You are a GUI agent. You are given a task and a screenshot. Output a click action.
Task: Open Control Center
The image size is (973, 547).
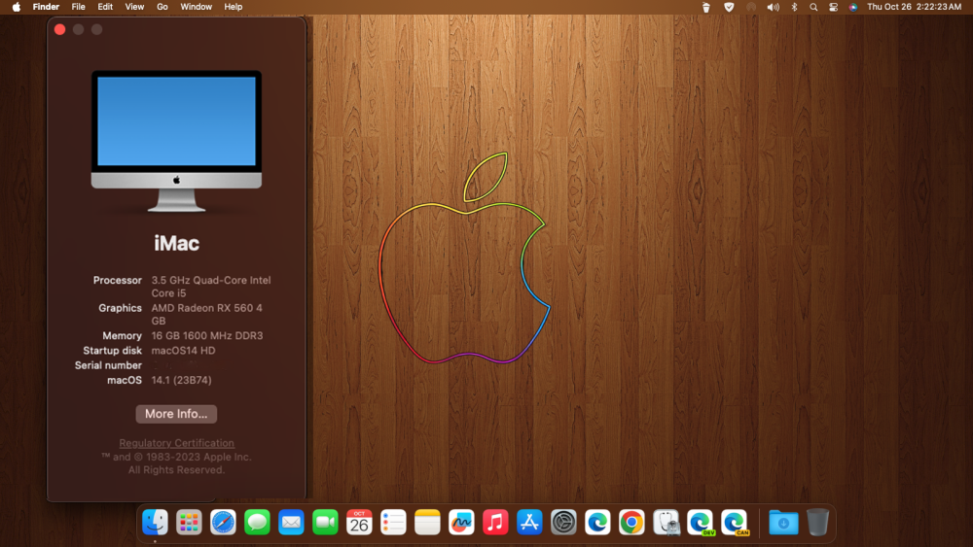pos(834,7)
